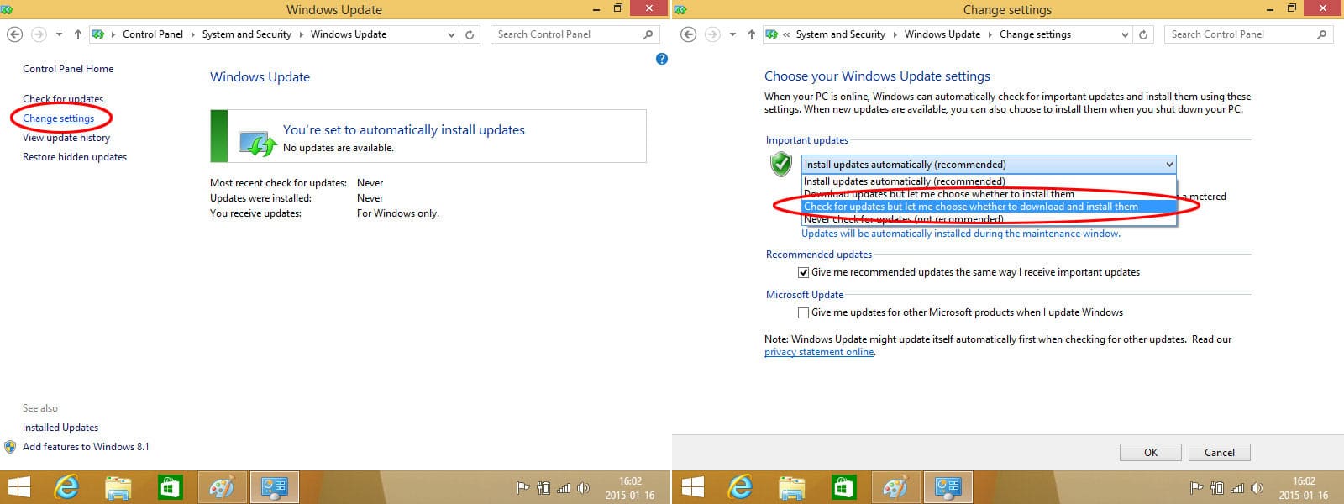Screen dimensions: 1344x504
Task: Open Start button on right taskbar
Action: tap(692, 487)
